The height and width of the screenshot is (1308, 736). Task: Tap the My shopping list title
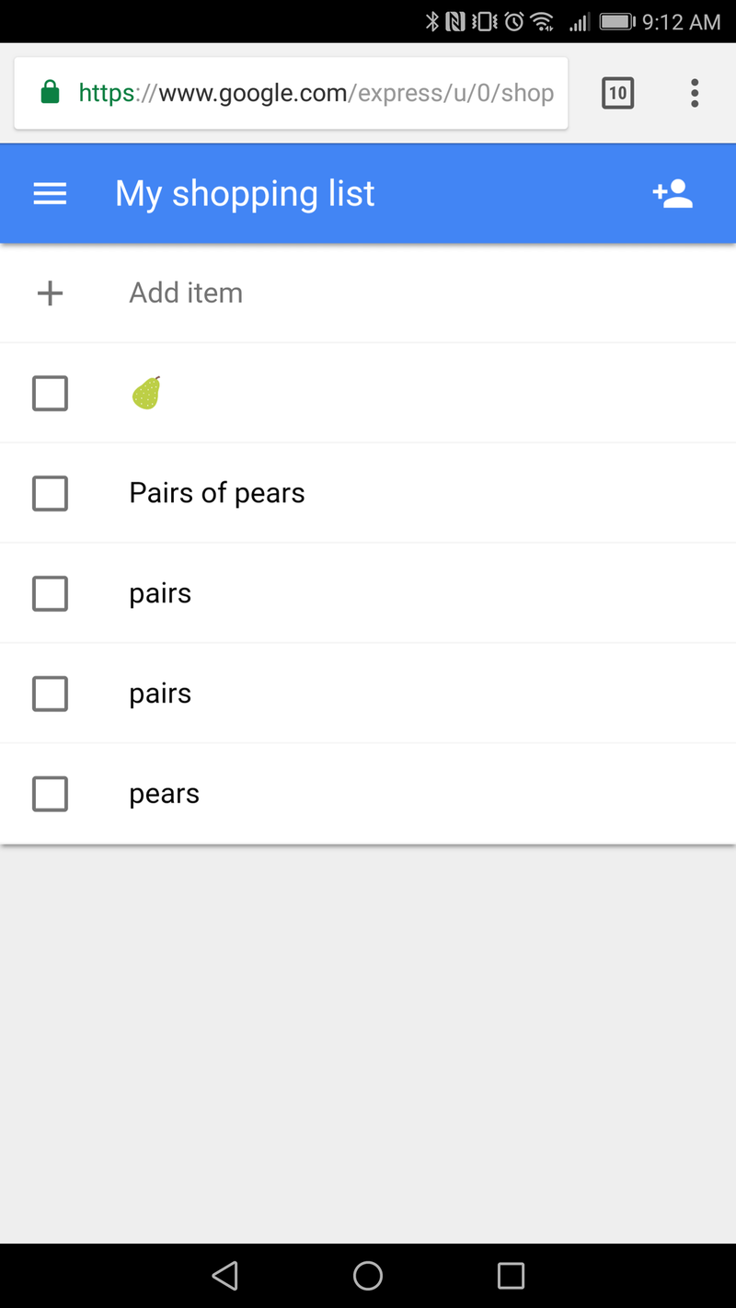pyautogui.click(x=245, y=194)
